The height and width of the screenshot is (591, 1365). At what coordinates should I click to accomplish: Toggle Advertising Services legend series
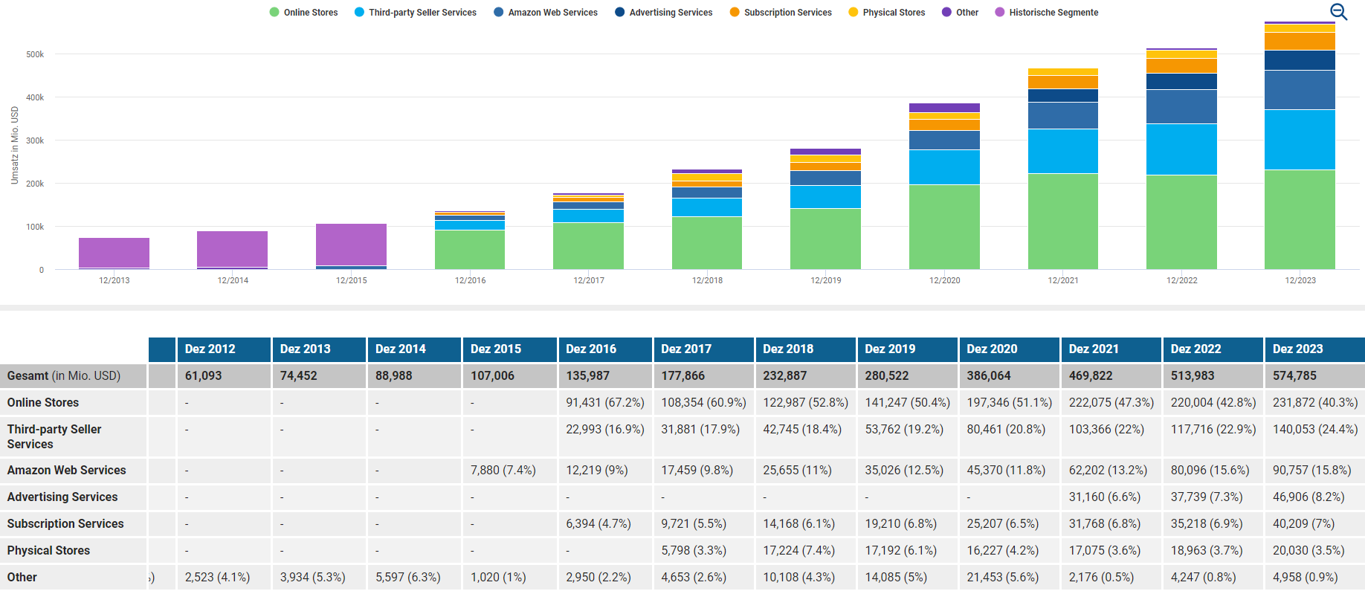(x=664, y=13)
